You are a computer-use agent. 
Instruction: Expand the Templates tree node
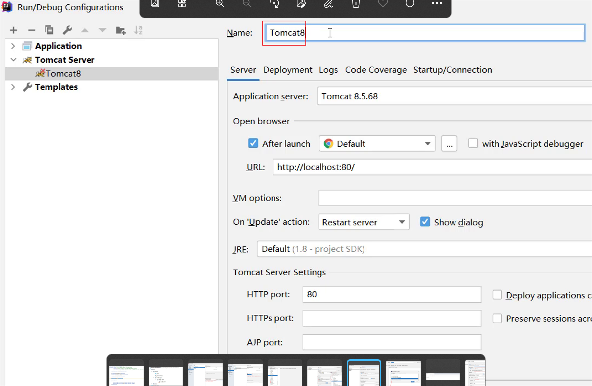click(13, 87)
